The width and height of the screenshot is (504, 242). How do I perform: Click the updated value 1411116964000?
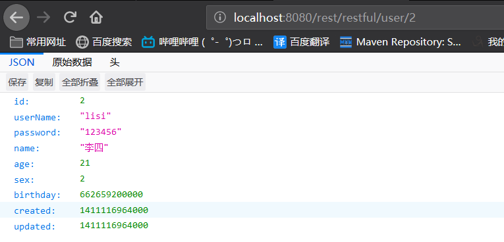(x=114, y=226)
